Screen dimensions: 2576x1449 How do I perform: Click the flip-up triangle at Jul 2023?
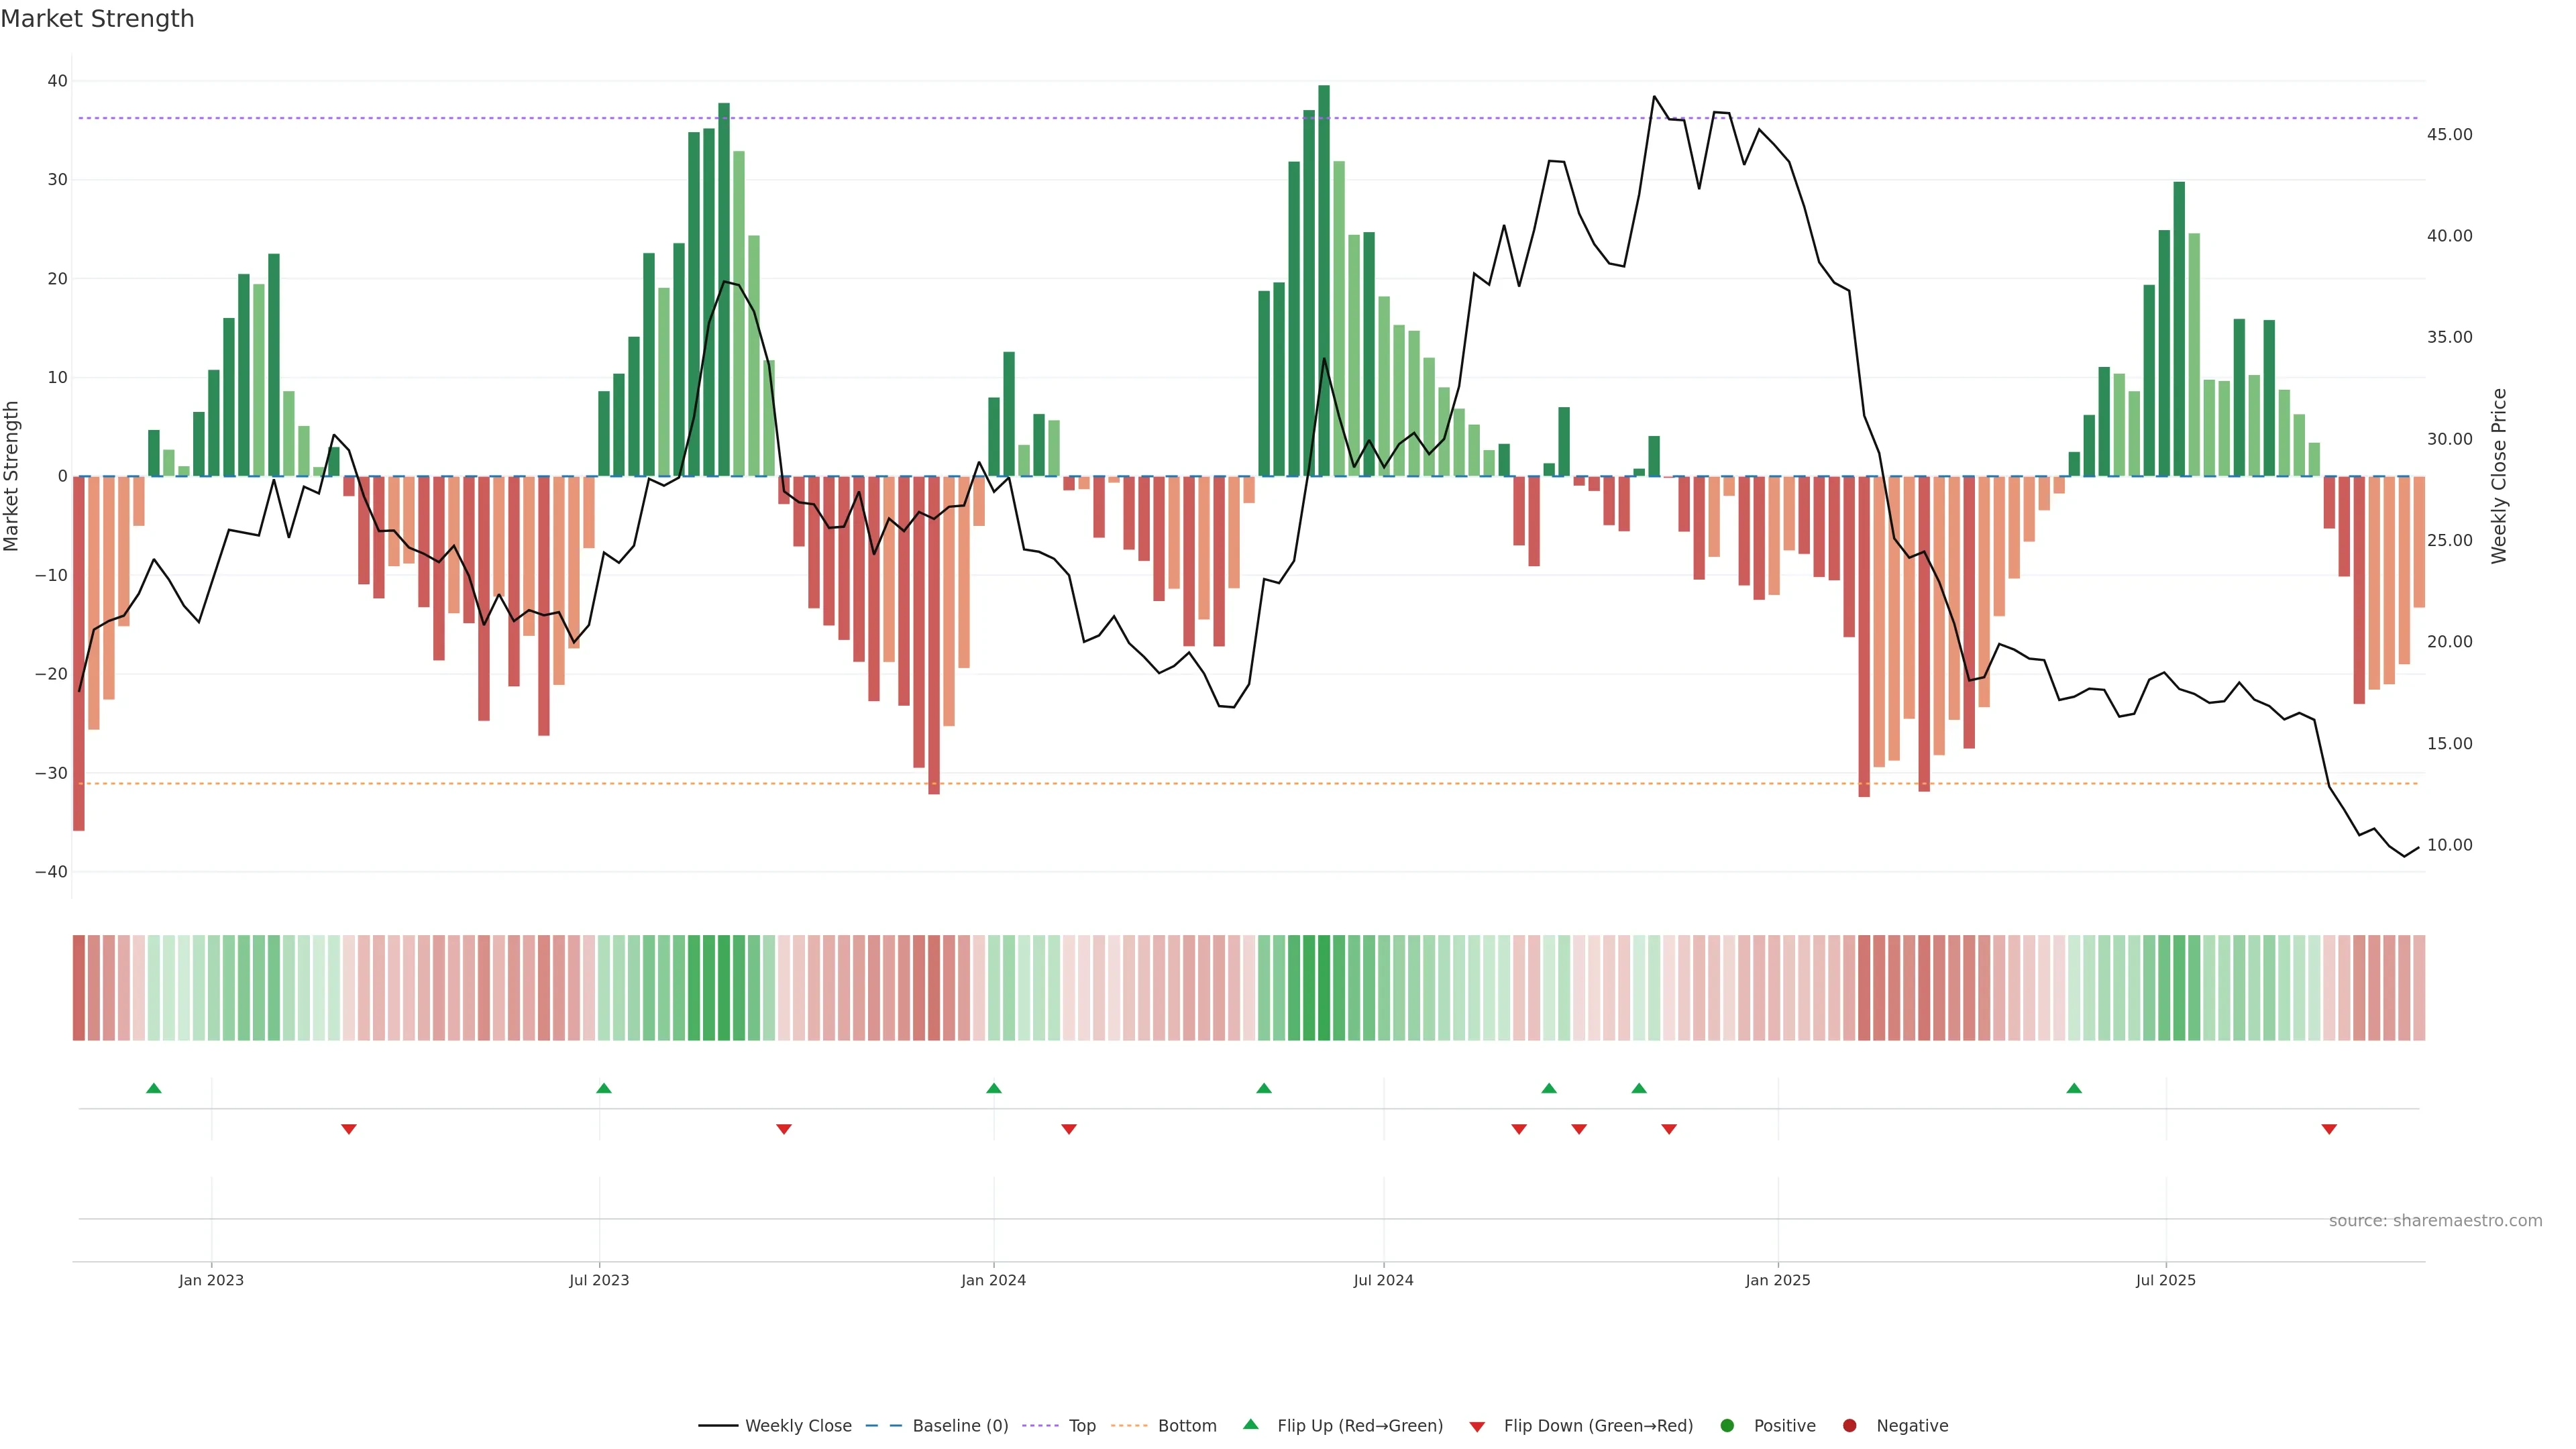(604, 1088)
